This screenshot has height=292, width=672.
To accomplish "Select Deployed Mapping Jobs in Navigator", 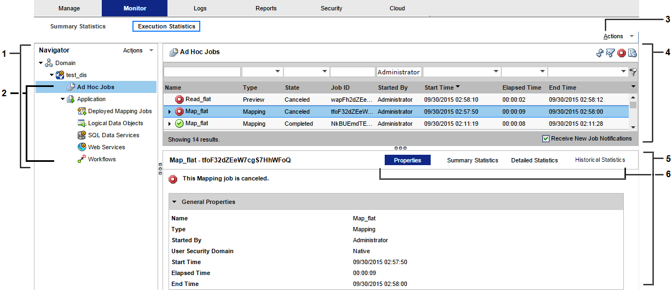I will click(x=119, y=111).
